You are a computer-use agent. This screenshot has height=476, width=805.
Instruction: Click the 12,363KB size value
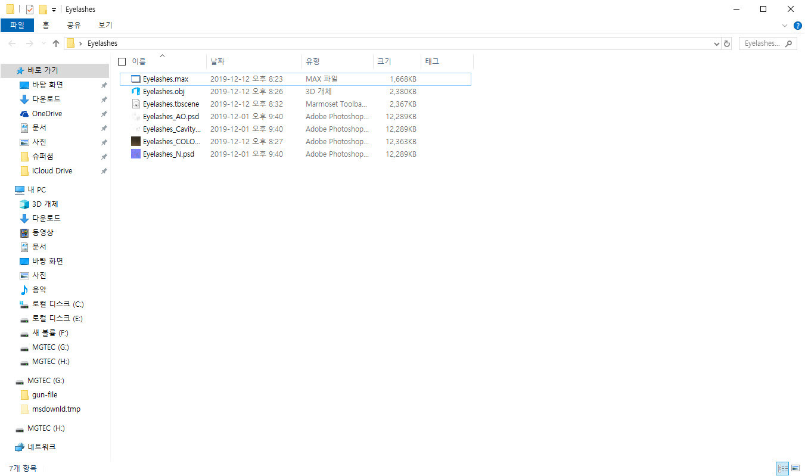401,141
